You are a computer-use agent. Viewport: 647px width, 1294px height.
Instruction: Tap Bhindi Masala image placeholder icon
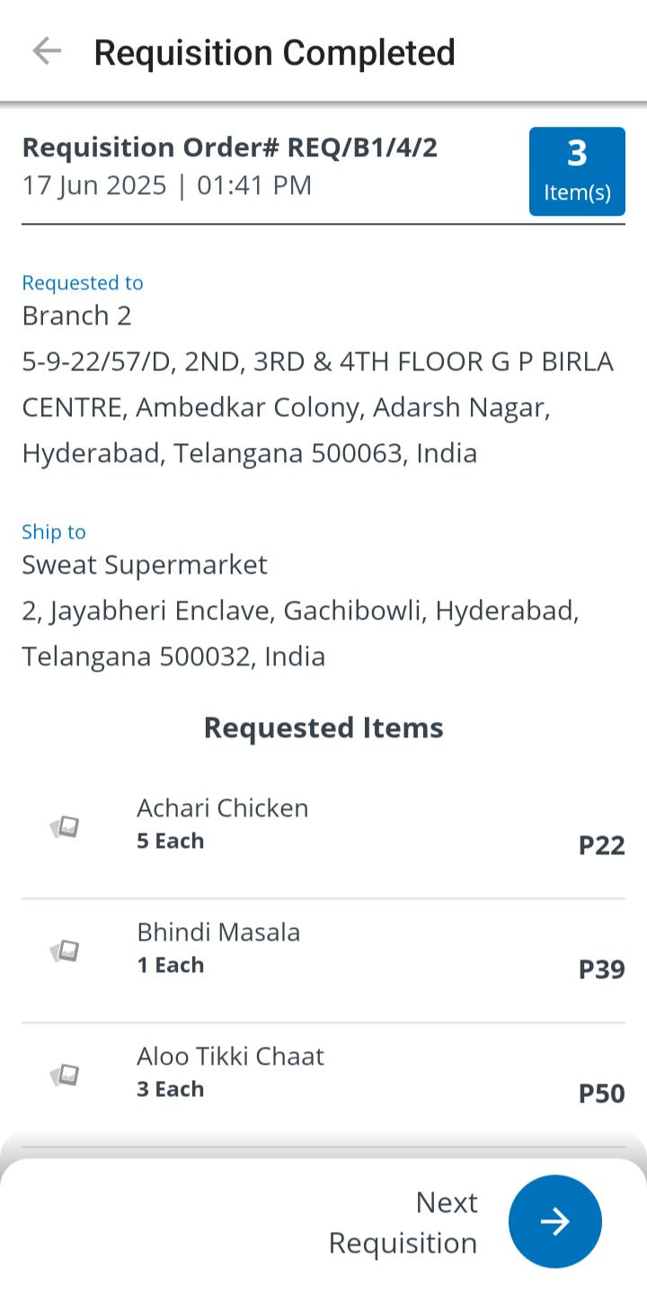pyautogui.click(x=65, y=950)
